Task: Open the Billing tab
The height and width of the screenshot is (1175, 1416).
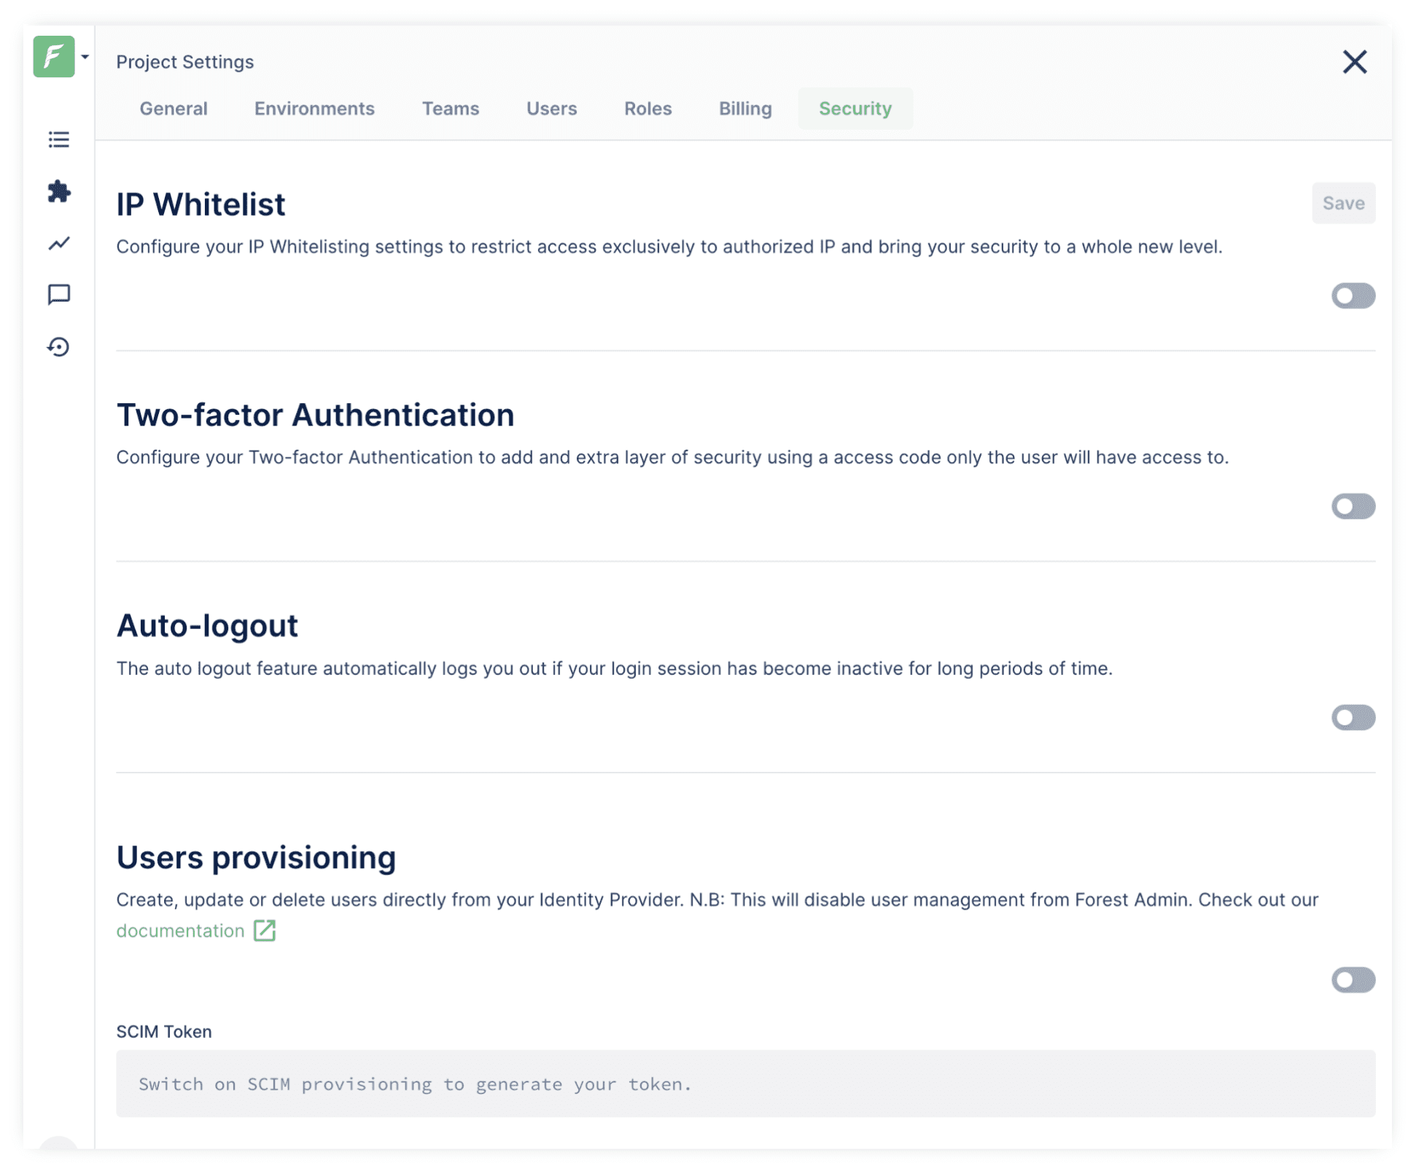Action: [x=744, y=109]
